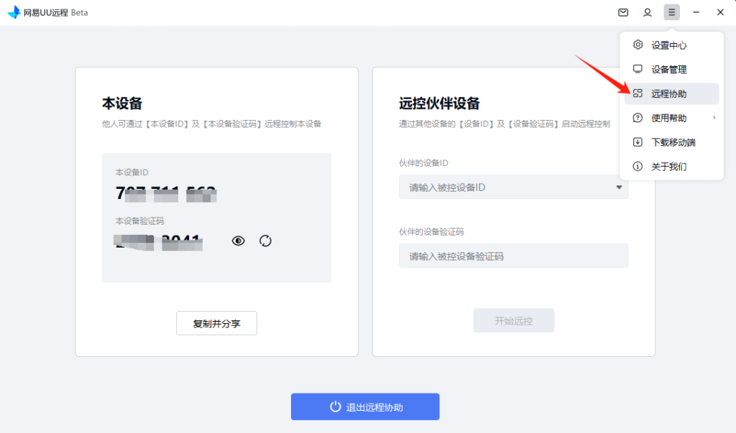Open the user account profile icon
The image size is (736, 433).
click(648, 13)
